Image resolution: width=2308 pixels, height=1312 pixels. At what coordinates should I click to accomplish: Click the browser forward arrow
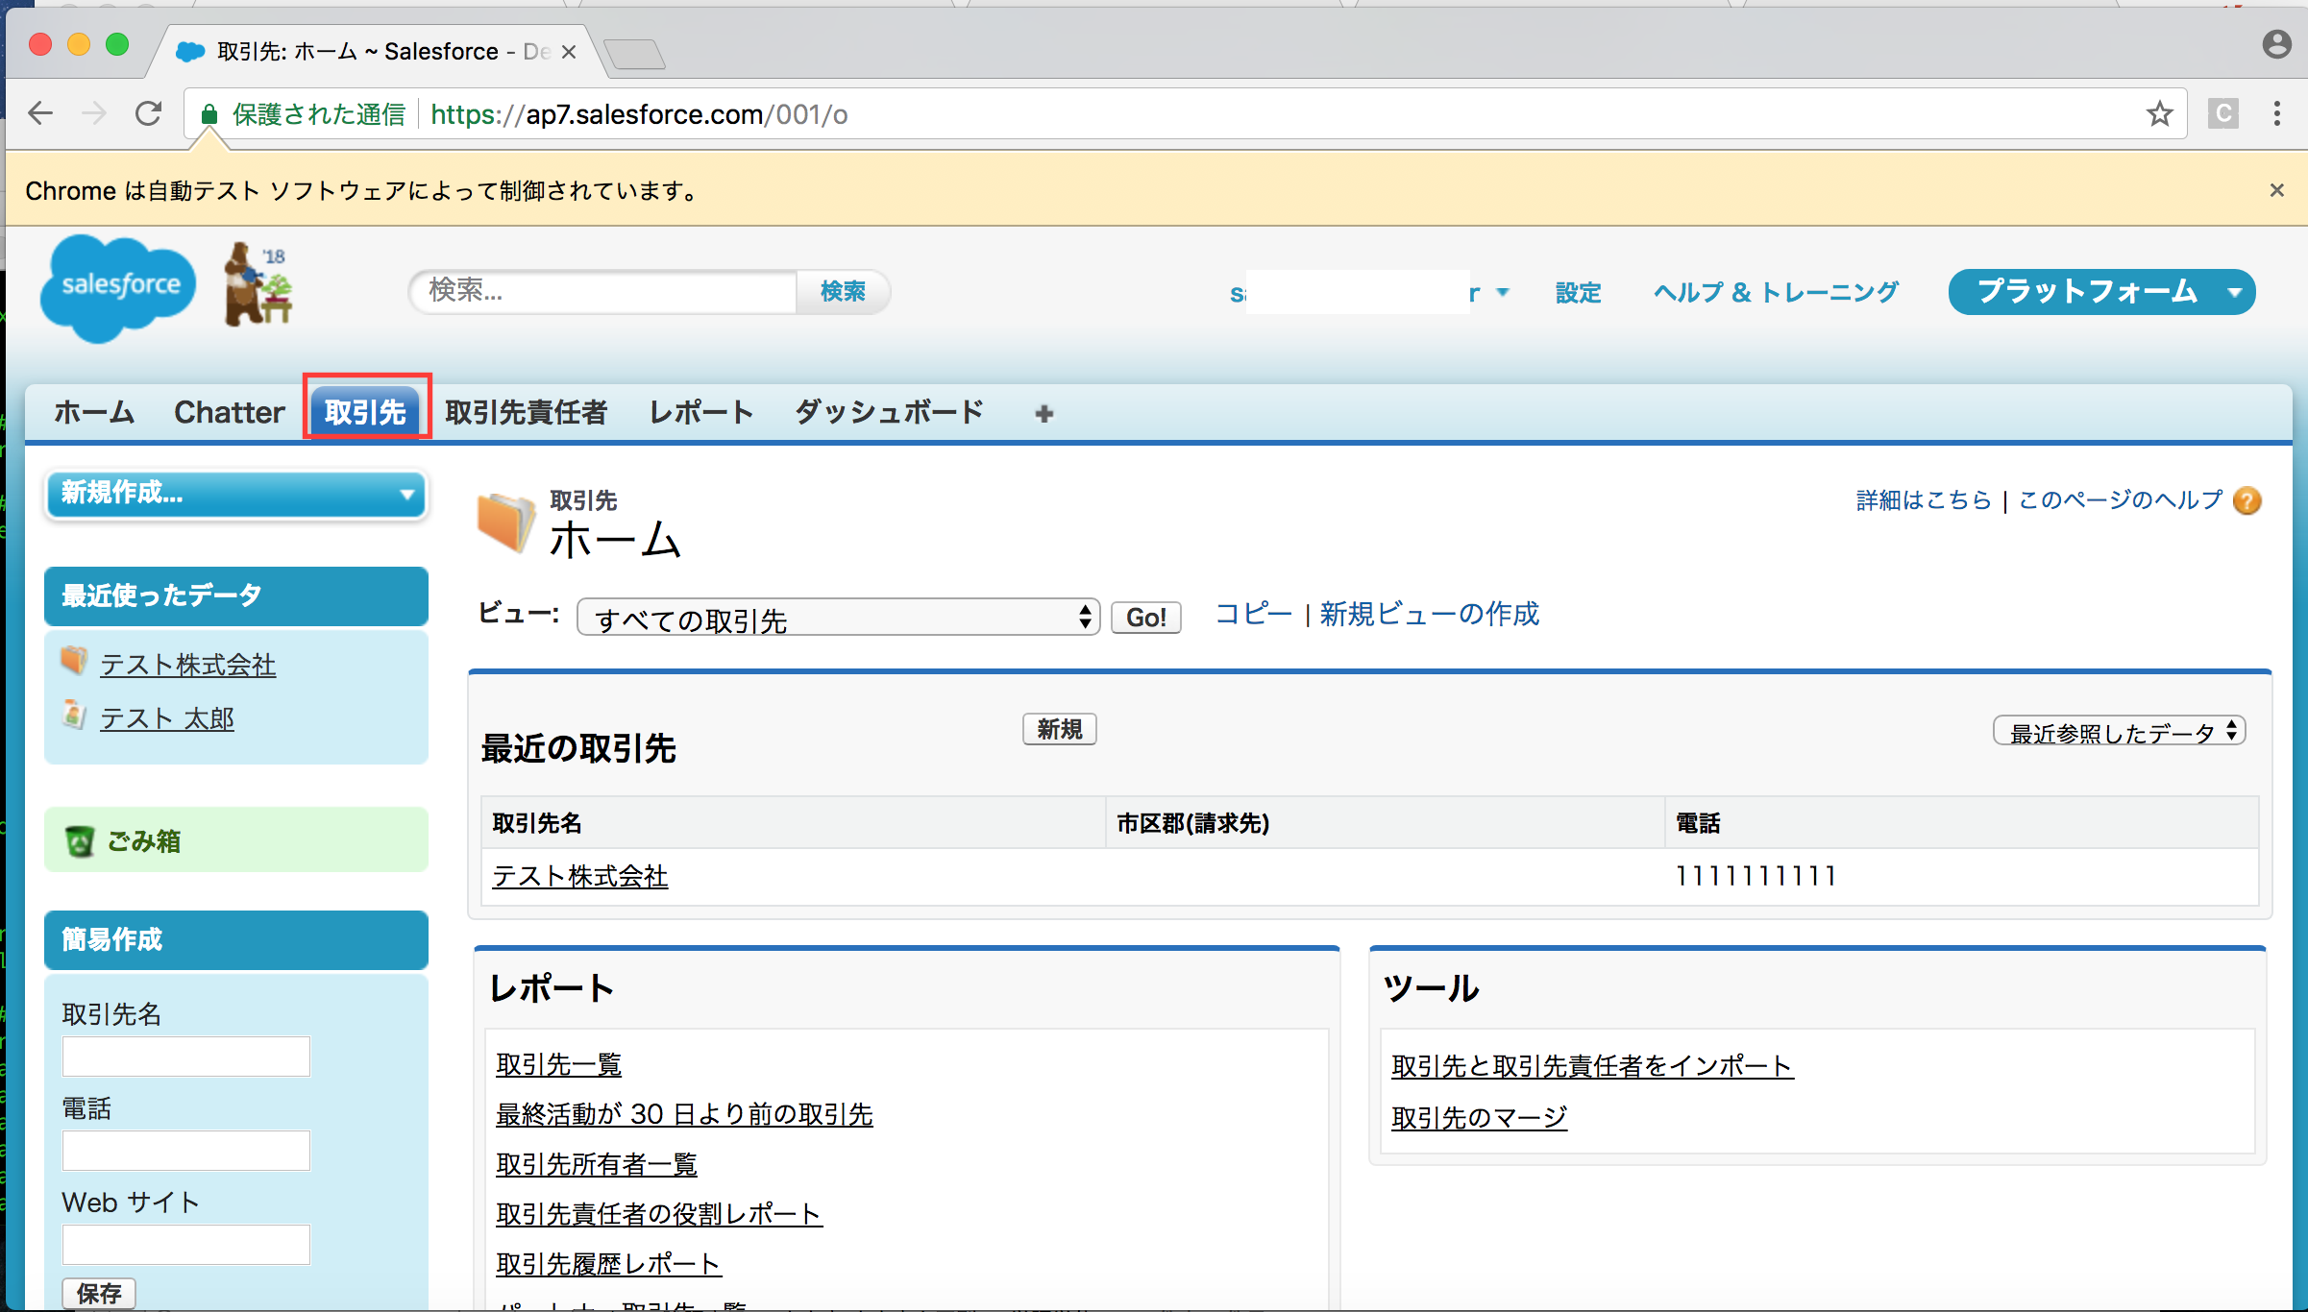(94, 113)
